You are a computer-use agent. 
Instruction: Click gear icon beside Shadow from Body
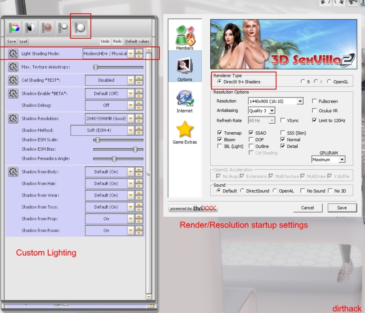(x=13, y=172)
